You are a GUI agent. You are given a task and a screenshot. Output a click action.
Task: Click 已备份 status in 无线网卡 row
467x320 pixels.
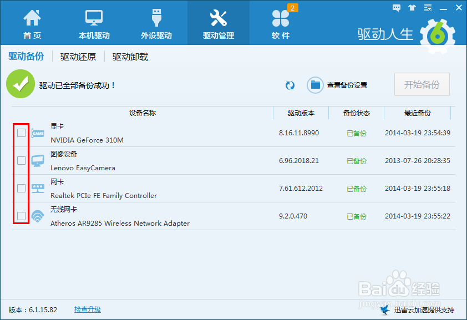point(357,216)
